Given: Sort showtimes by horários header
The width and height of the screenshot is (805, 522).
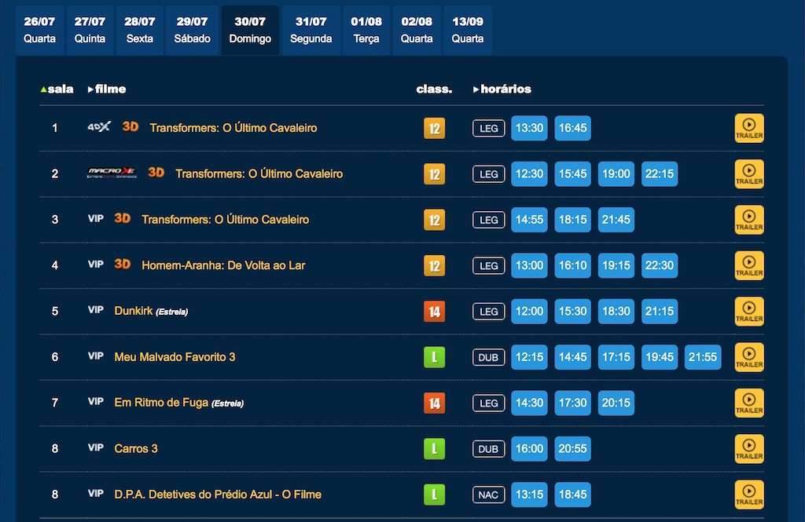Looking at the screenshot, I should [502, 89].
